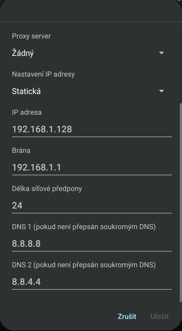Click the Nastavení IP adresy label
182x331 pixels.
tap(43, 74)
